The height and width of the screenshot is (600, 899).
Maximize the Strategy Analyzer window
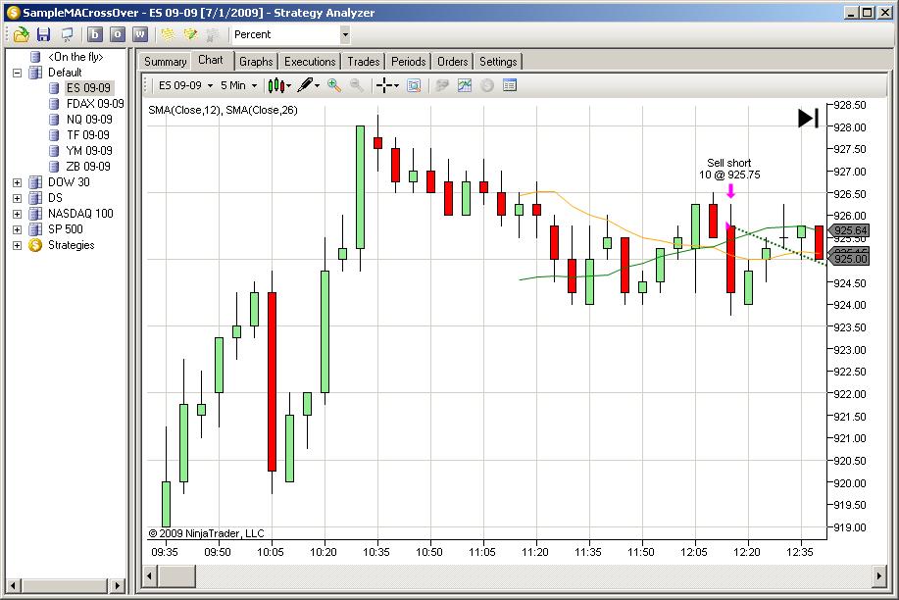868,13
